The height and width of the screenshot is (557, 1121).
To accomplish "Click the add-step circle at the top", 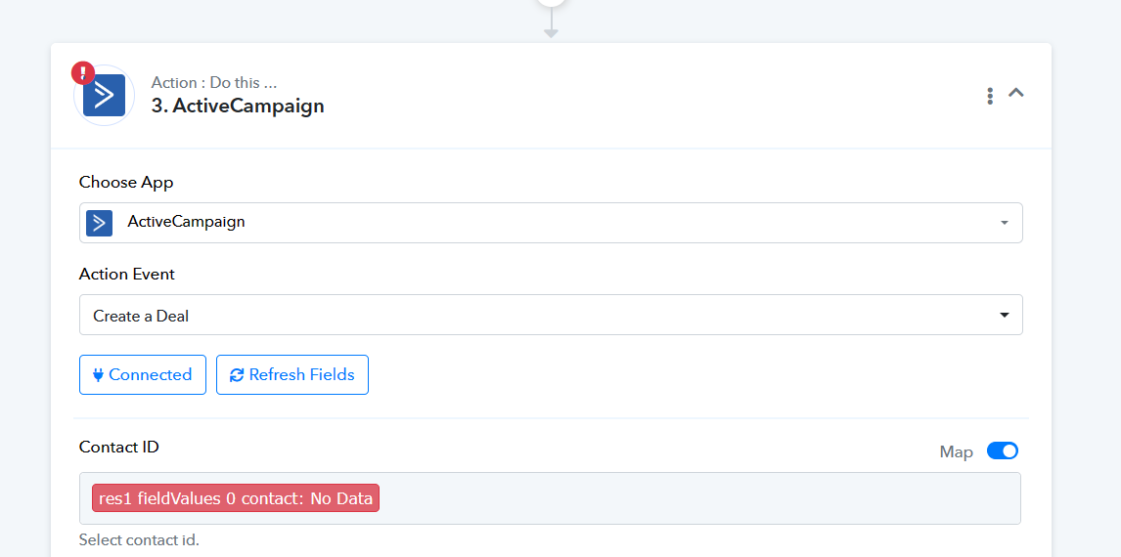I will point(551,2).
